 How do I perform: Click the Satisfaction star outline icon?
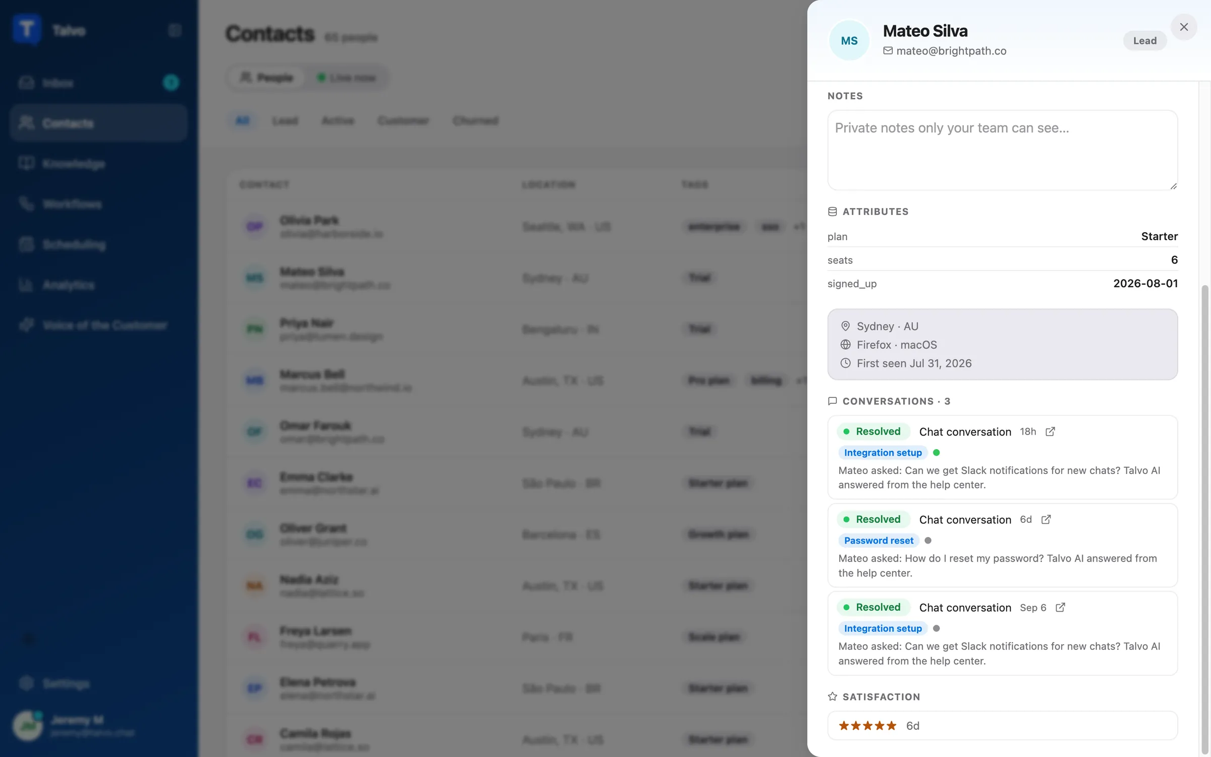coord(833,696)
